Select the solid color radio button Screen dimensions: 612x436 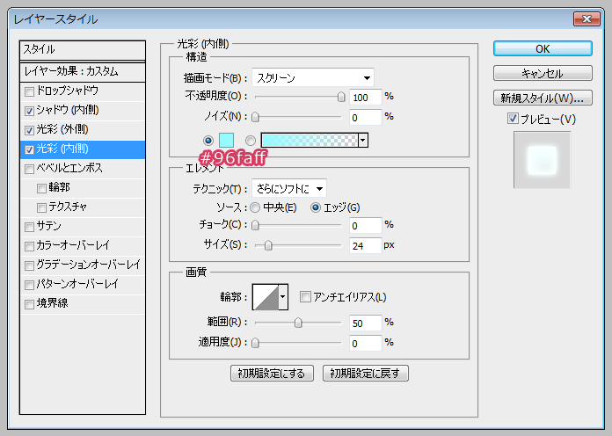pyautogui.click(x=208, y=140)
